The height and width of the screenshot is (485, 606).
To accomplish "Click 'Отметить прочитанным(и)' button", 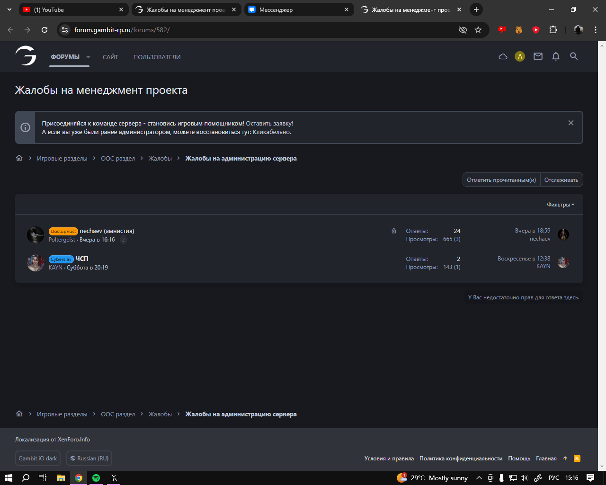I will 501,180.
